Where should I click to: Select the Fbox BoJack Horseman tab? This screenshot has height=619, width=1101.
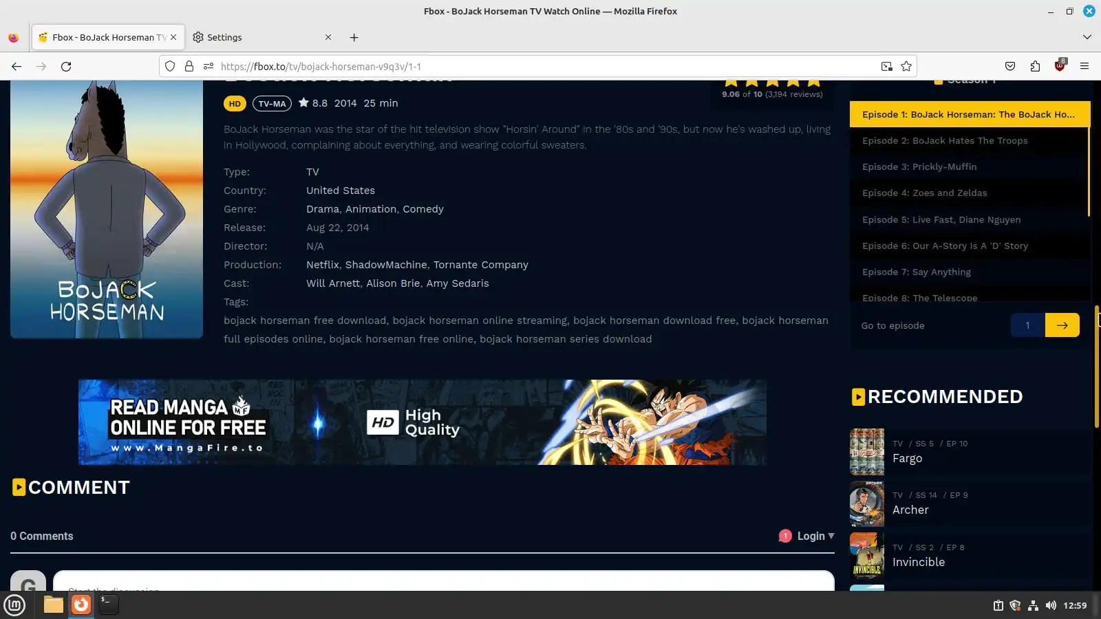pyautogui.click(x=107, y=37)
